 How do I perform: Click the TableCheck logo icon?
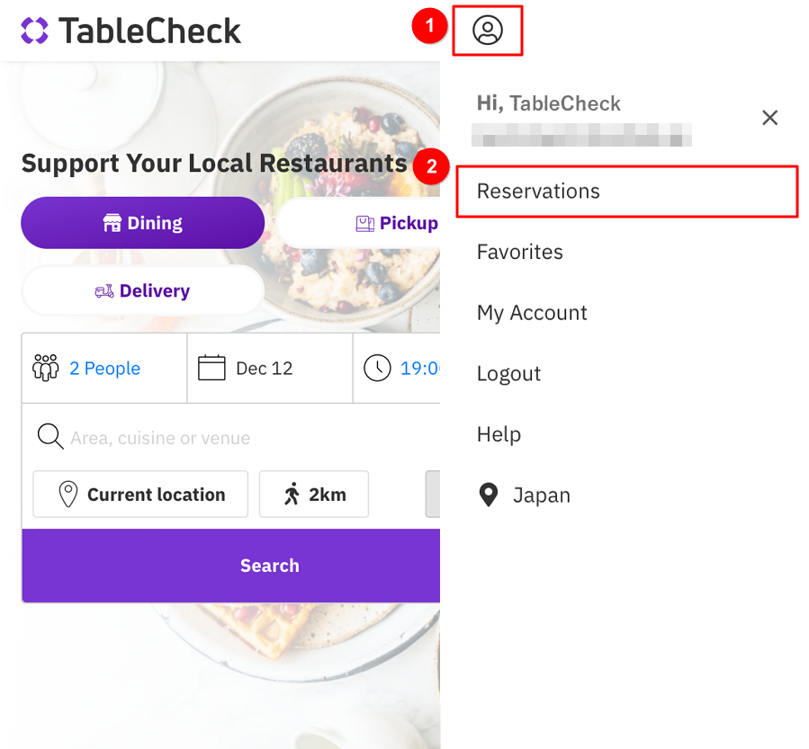coord(34,31)
